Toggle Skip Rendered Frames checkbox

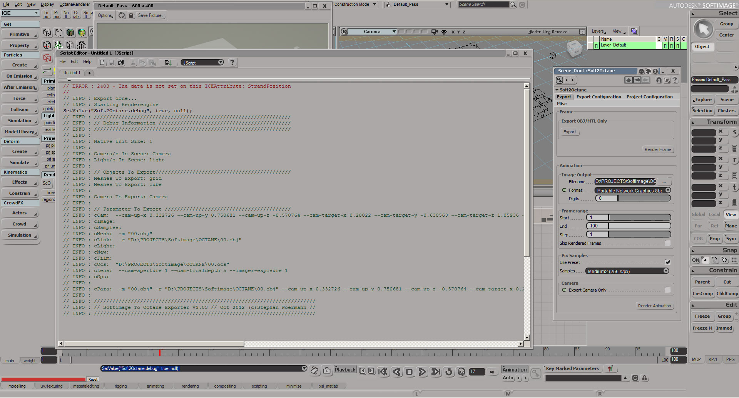(x=668, y=243)
